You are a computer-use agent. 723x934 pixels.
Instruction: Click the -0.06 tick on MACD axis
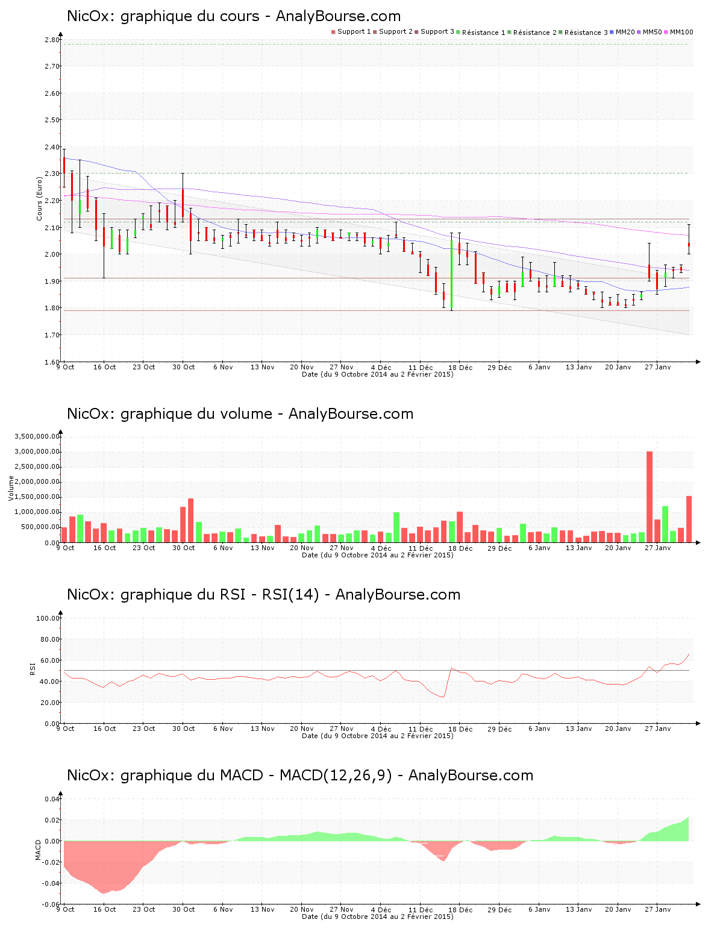pyautogui.click(x=51, y=904)
